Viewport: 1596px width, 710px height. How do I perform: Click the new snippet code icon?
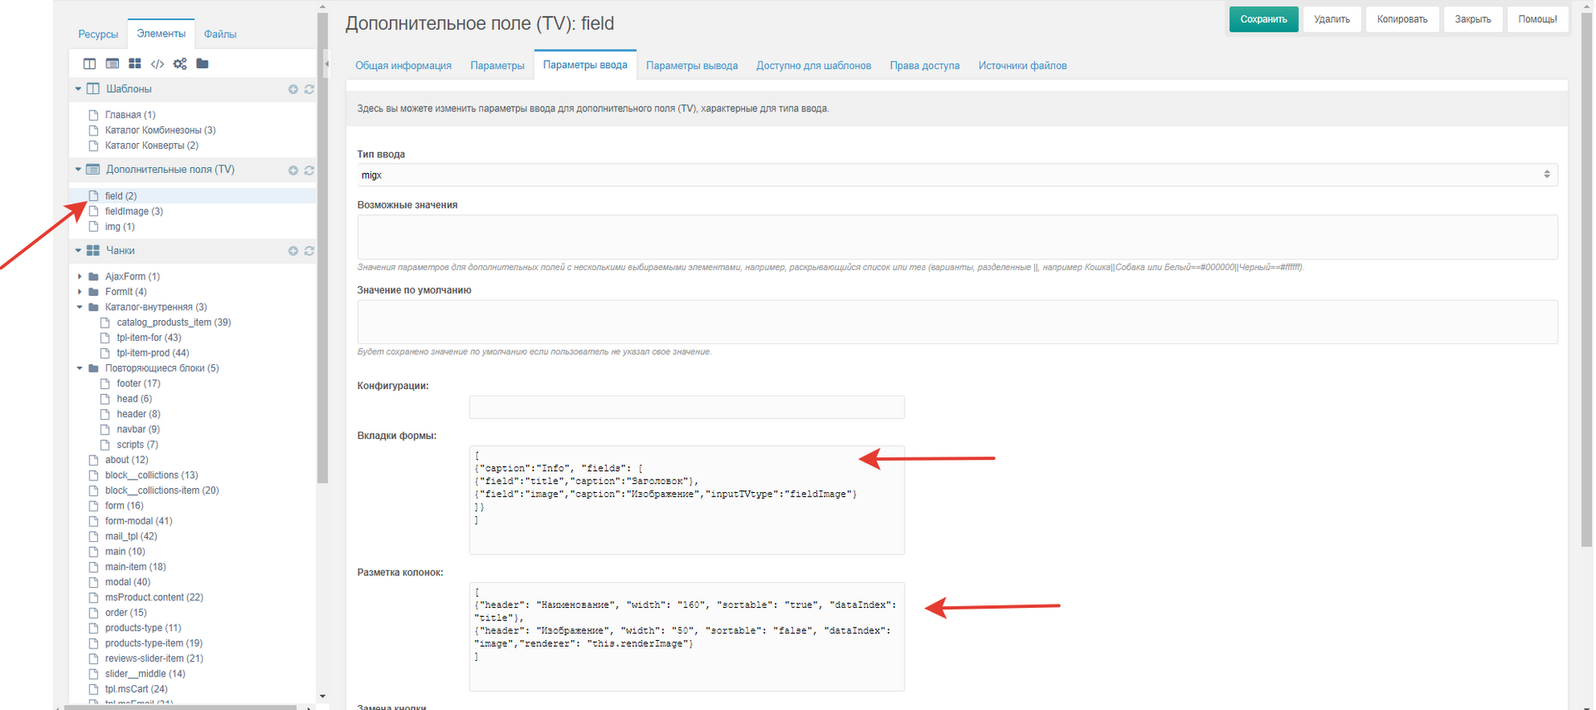157,64
